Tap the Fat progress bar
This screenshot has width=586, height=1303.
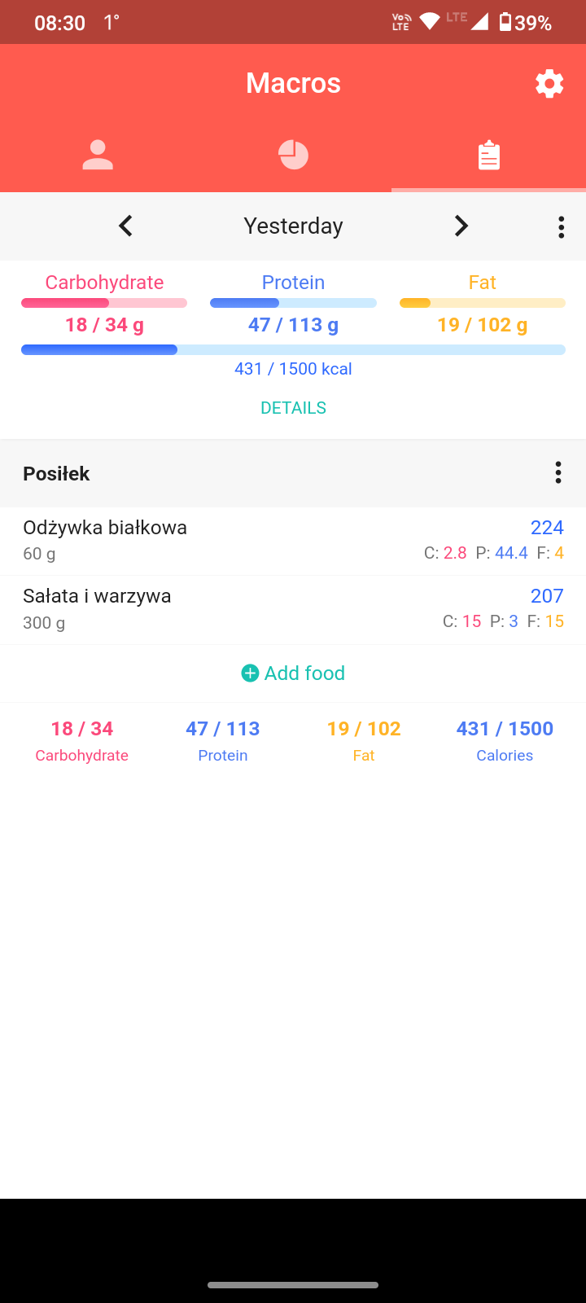pos(482,303)
